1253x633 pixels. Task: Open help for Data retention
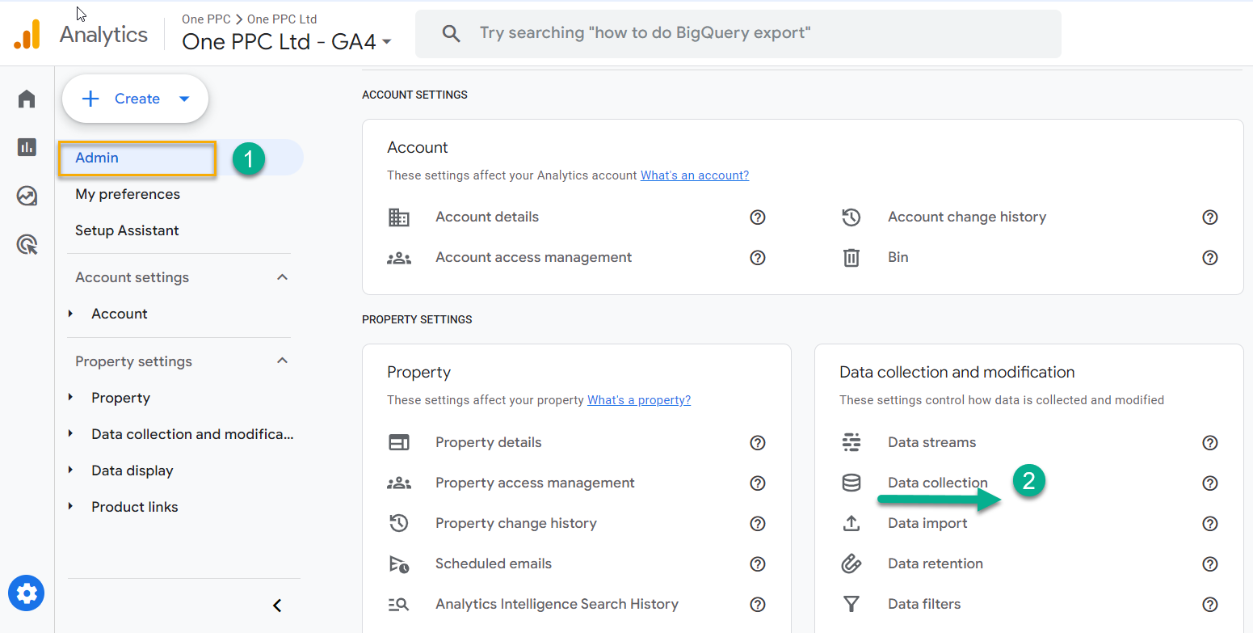[x=1209, y=563]
